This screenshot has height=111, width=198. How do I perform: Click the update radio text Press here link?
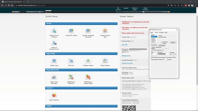click(133, 33)
